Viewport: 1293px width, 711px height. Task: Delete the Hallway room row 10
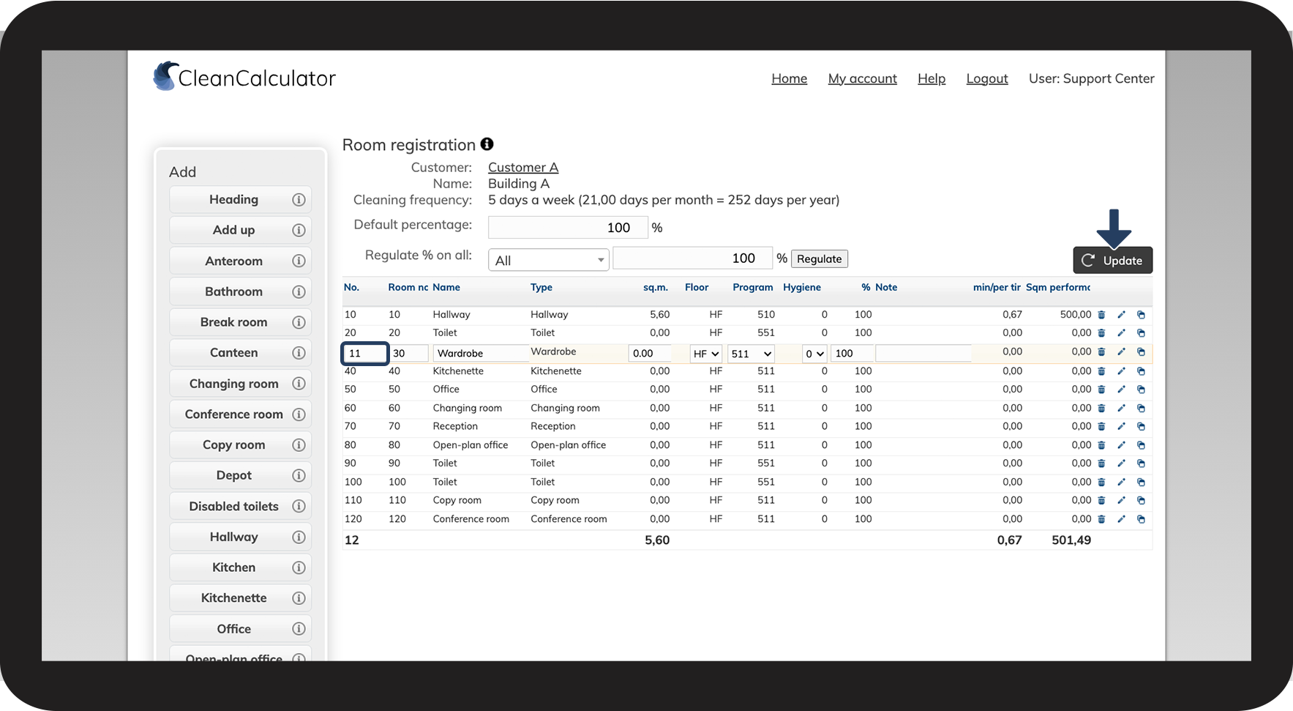(x=1101, y=315)
